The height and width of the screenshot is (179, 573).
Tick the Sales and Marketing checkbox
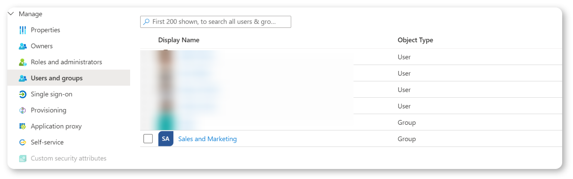148,139
